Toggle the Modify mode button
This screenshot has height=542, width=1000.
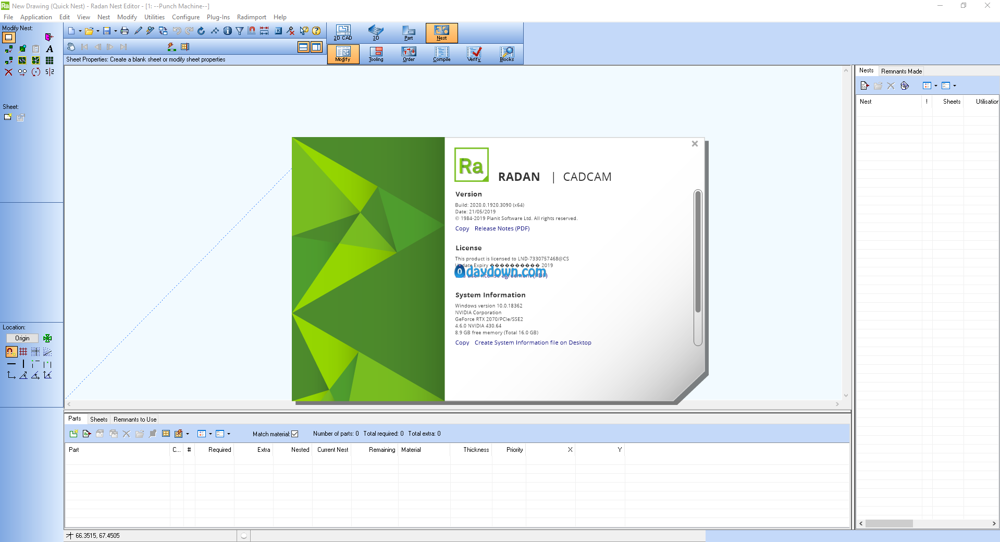tap(343, 54)
